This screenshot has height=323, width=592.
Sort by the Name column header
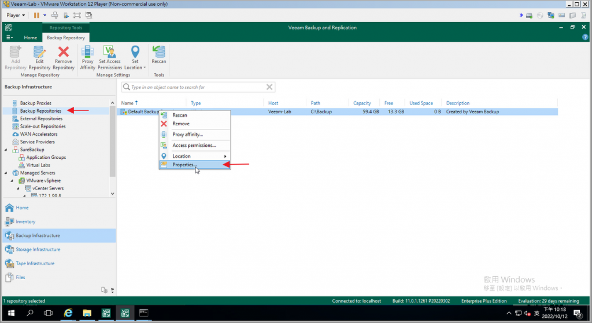click(x=127, y=103)
